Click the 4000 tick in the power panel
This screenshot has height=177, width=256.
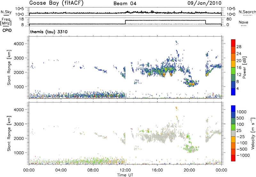point(19,44)
